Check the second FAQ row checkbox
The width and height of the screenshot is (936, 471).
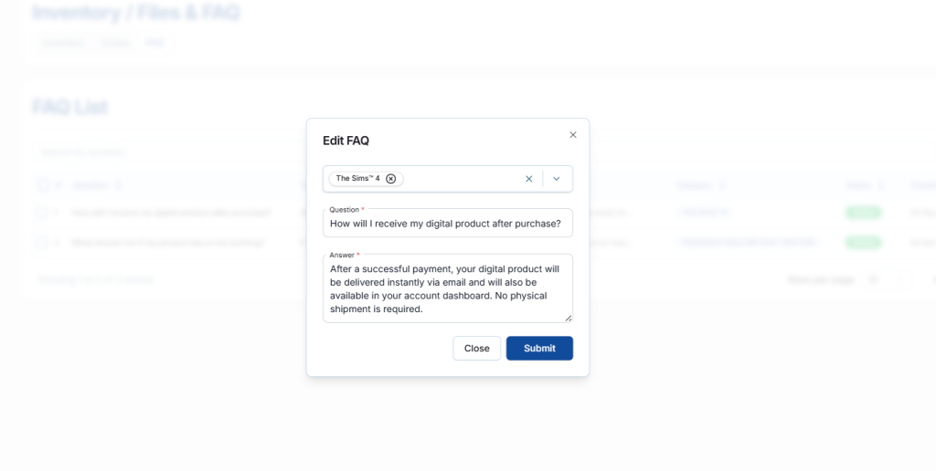(x=42, y=243)
